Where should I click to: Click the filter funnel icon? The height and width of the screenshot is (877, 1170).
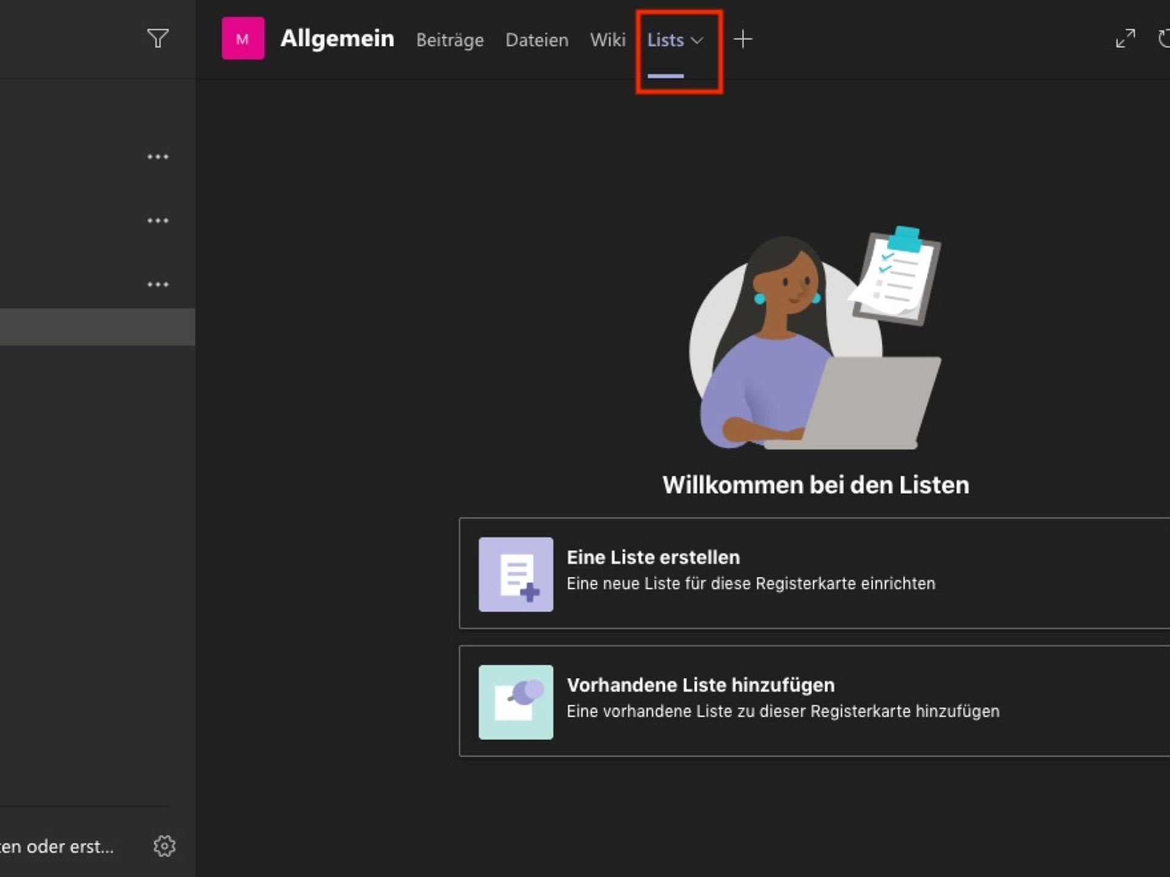pos(158,38)
